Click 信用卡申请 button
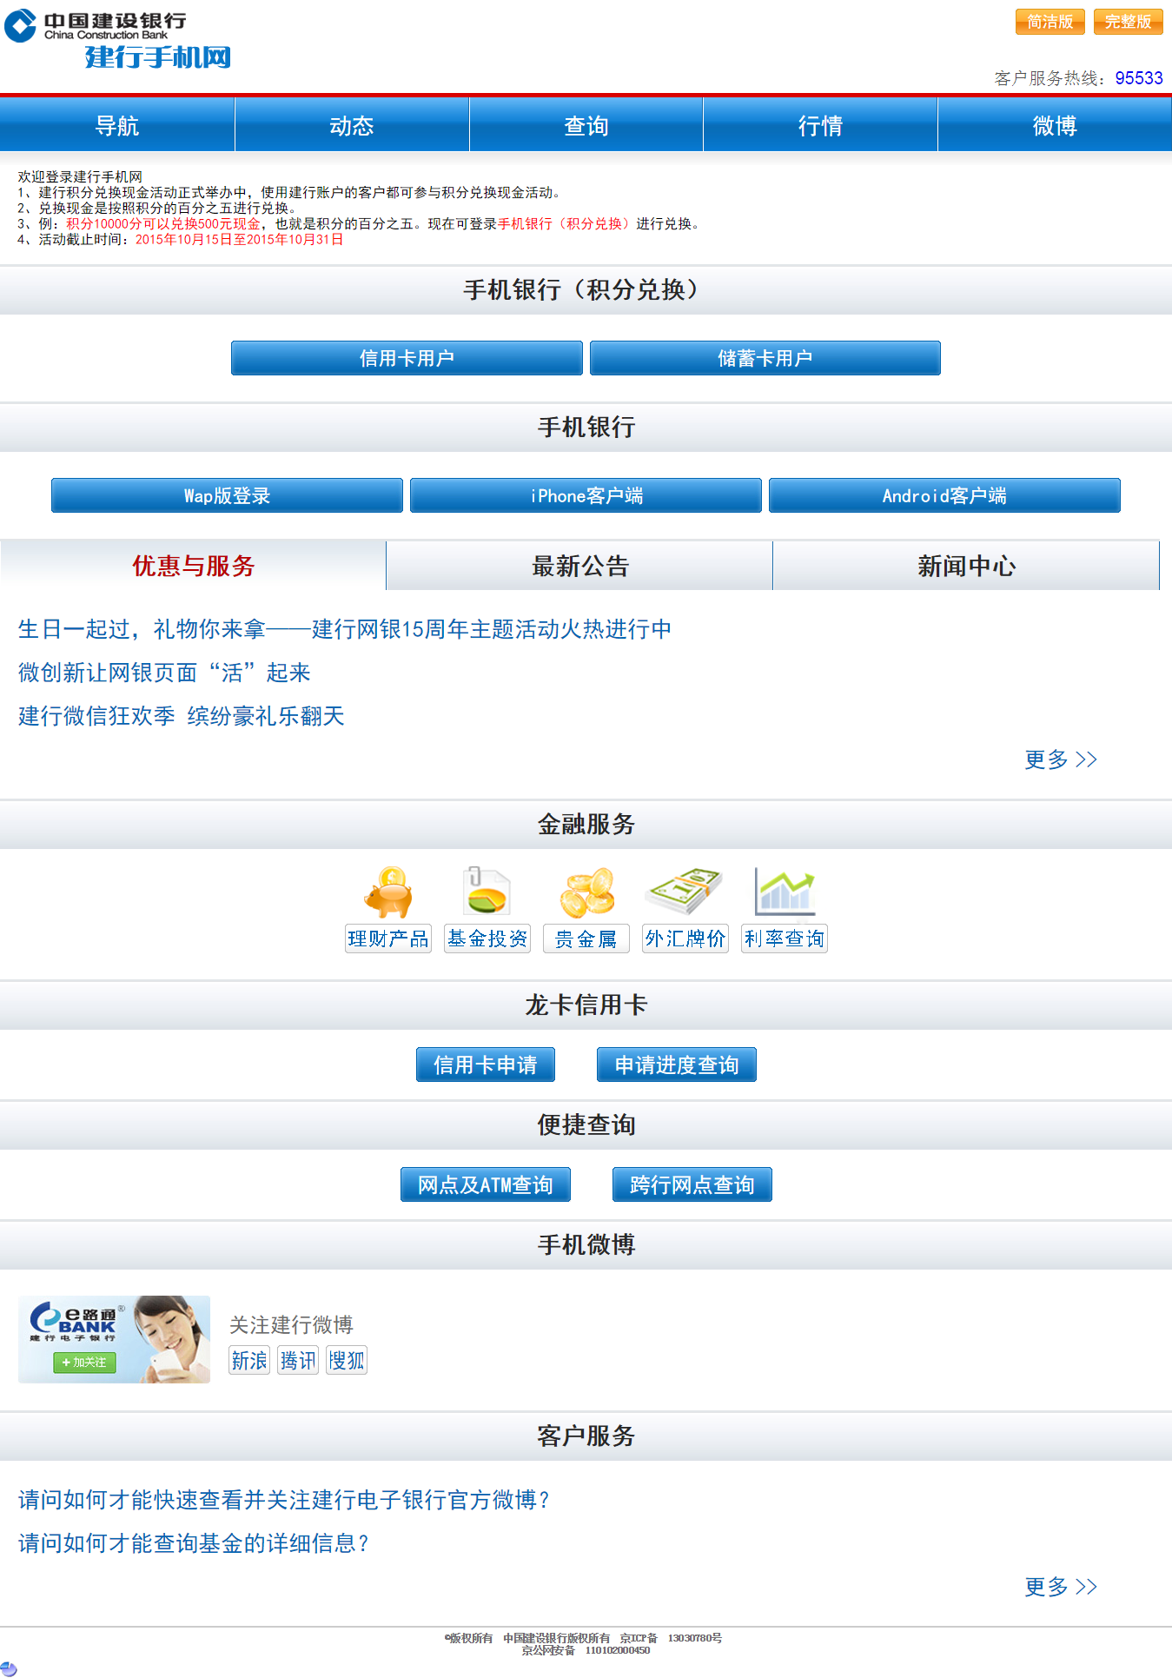The width and height of the screenshot is (1172, 1678). [486, 1065]
